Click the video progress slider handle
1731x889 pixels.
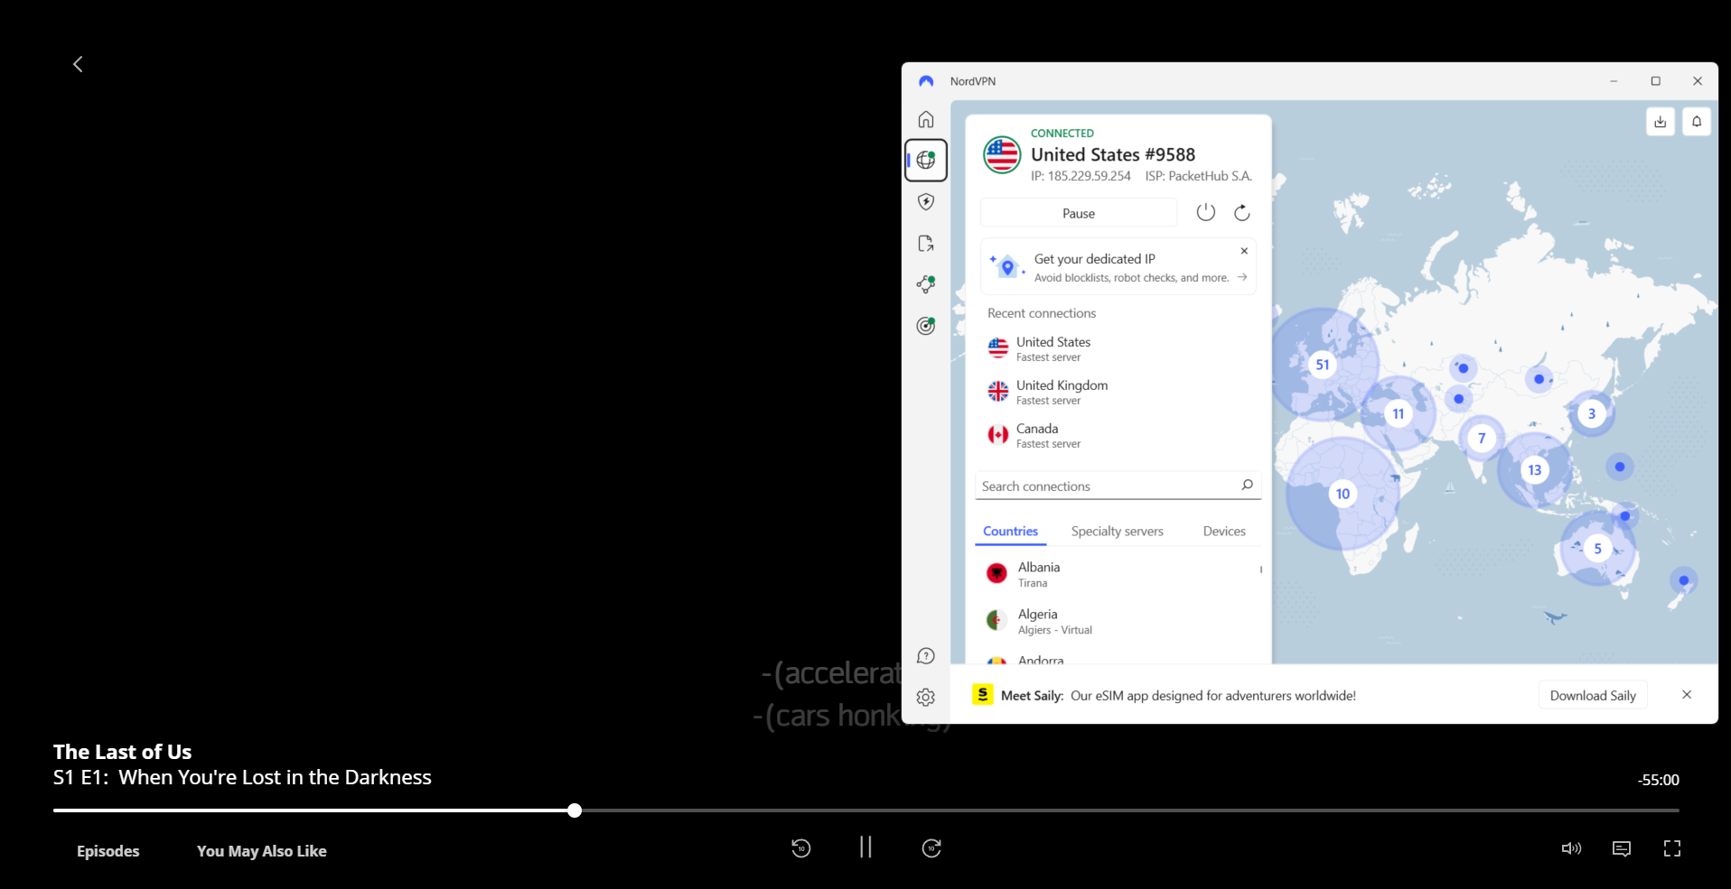(x=575, y=810)
